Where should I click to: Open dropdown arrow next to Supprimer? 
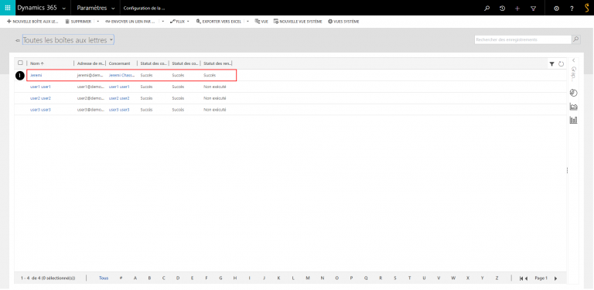pyautogui.click(x=97, y=22)
